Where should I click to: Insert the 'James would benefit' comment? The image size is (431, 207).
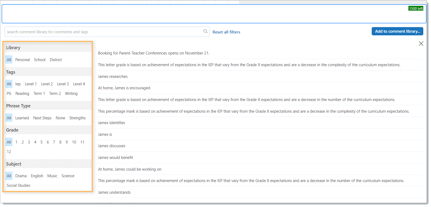(x=115, y=158)
